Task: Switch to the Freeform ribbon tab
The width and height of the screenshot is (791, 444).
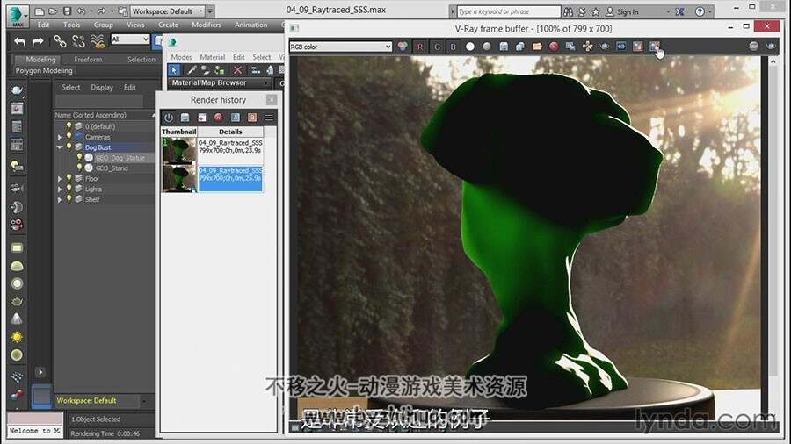Action: click(88, 60)
